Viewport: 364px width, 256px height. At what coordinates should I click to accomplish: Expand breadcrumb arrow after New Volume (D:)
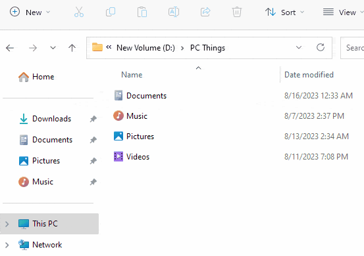(x=182, y=48)
